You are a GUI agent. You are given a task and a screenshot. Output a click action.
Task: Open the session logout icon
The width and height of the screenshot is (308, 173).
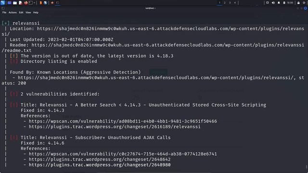[x=304, y=3]
